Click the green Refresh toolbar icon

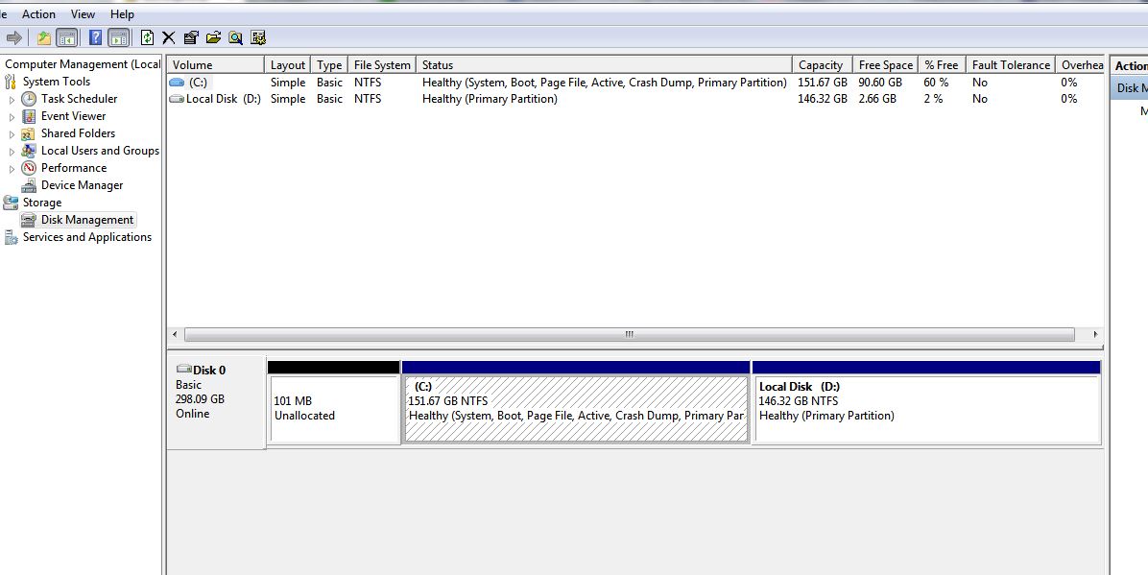tap(147, 37)
